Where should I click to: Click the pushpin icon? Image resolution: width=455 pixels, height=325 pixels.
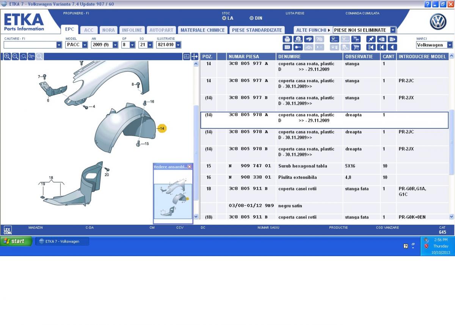pos(371,39)
